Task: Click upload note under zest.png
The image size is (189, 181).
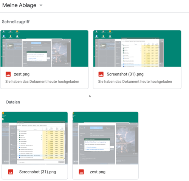Action: click(42, 82)
